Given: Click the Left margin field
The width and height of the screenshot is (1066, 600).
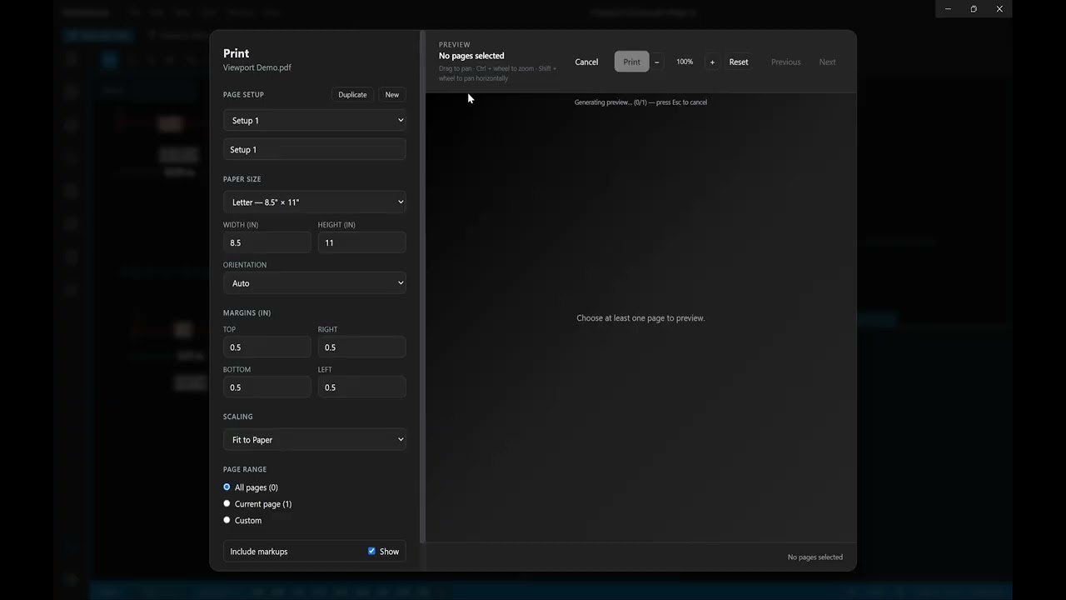Looking at the screenshot, I should [361, 387].
